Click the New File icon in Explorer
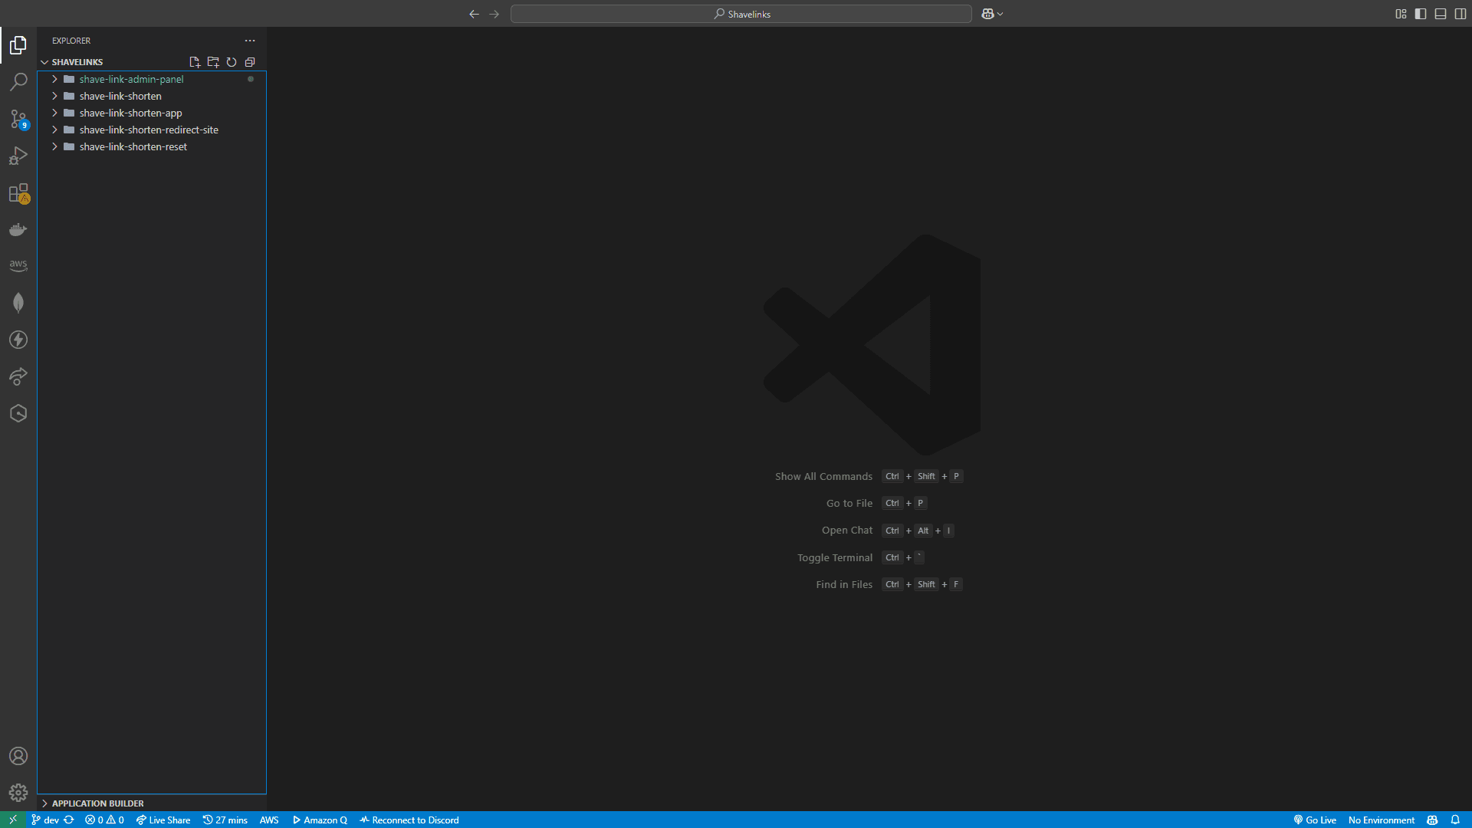1472x828 pixels. tap(195, 62)
